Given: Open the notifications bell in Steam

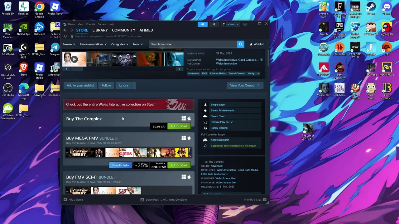Looking at the screenshot, I should pos(214,24).
